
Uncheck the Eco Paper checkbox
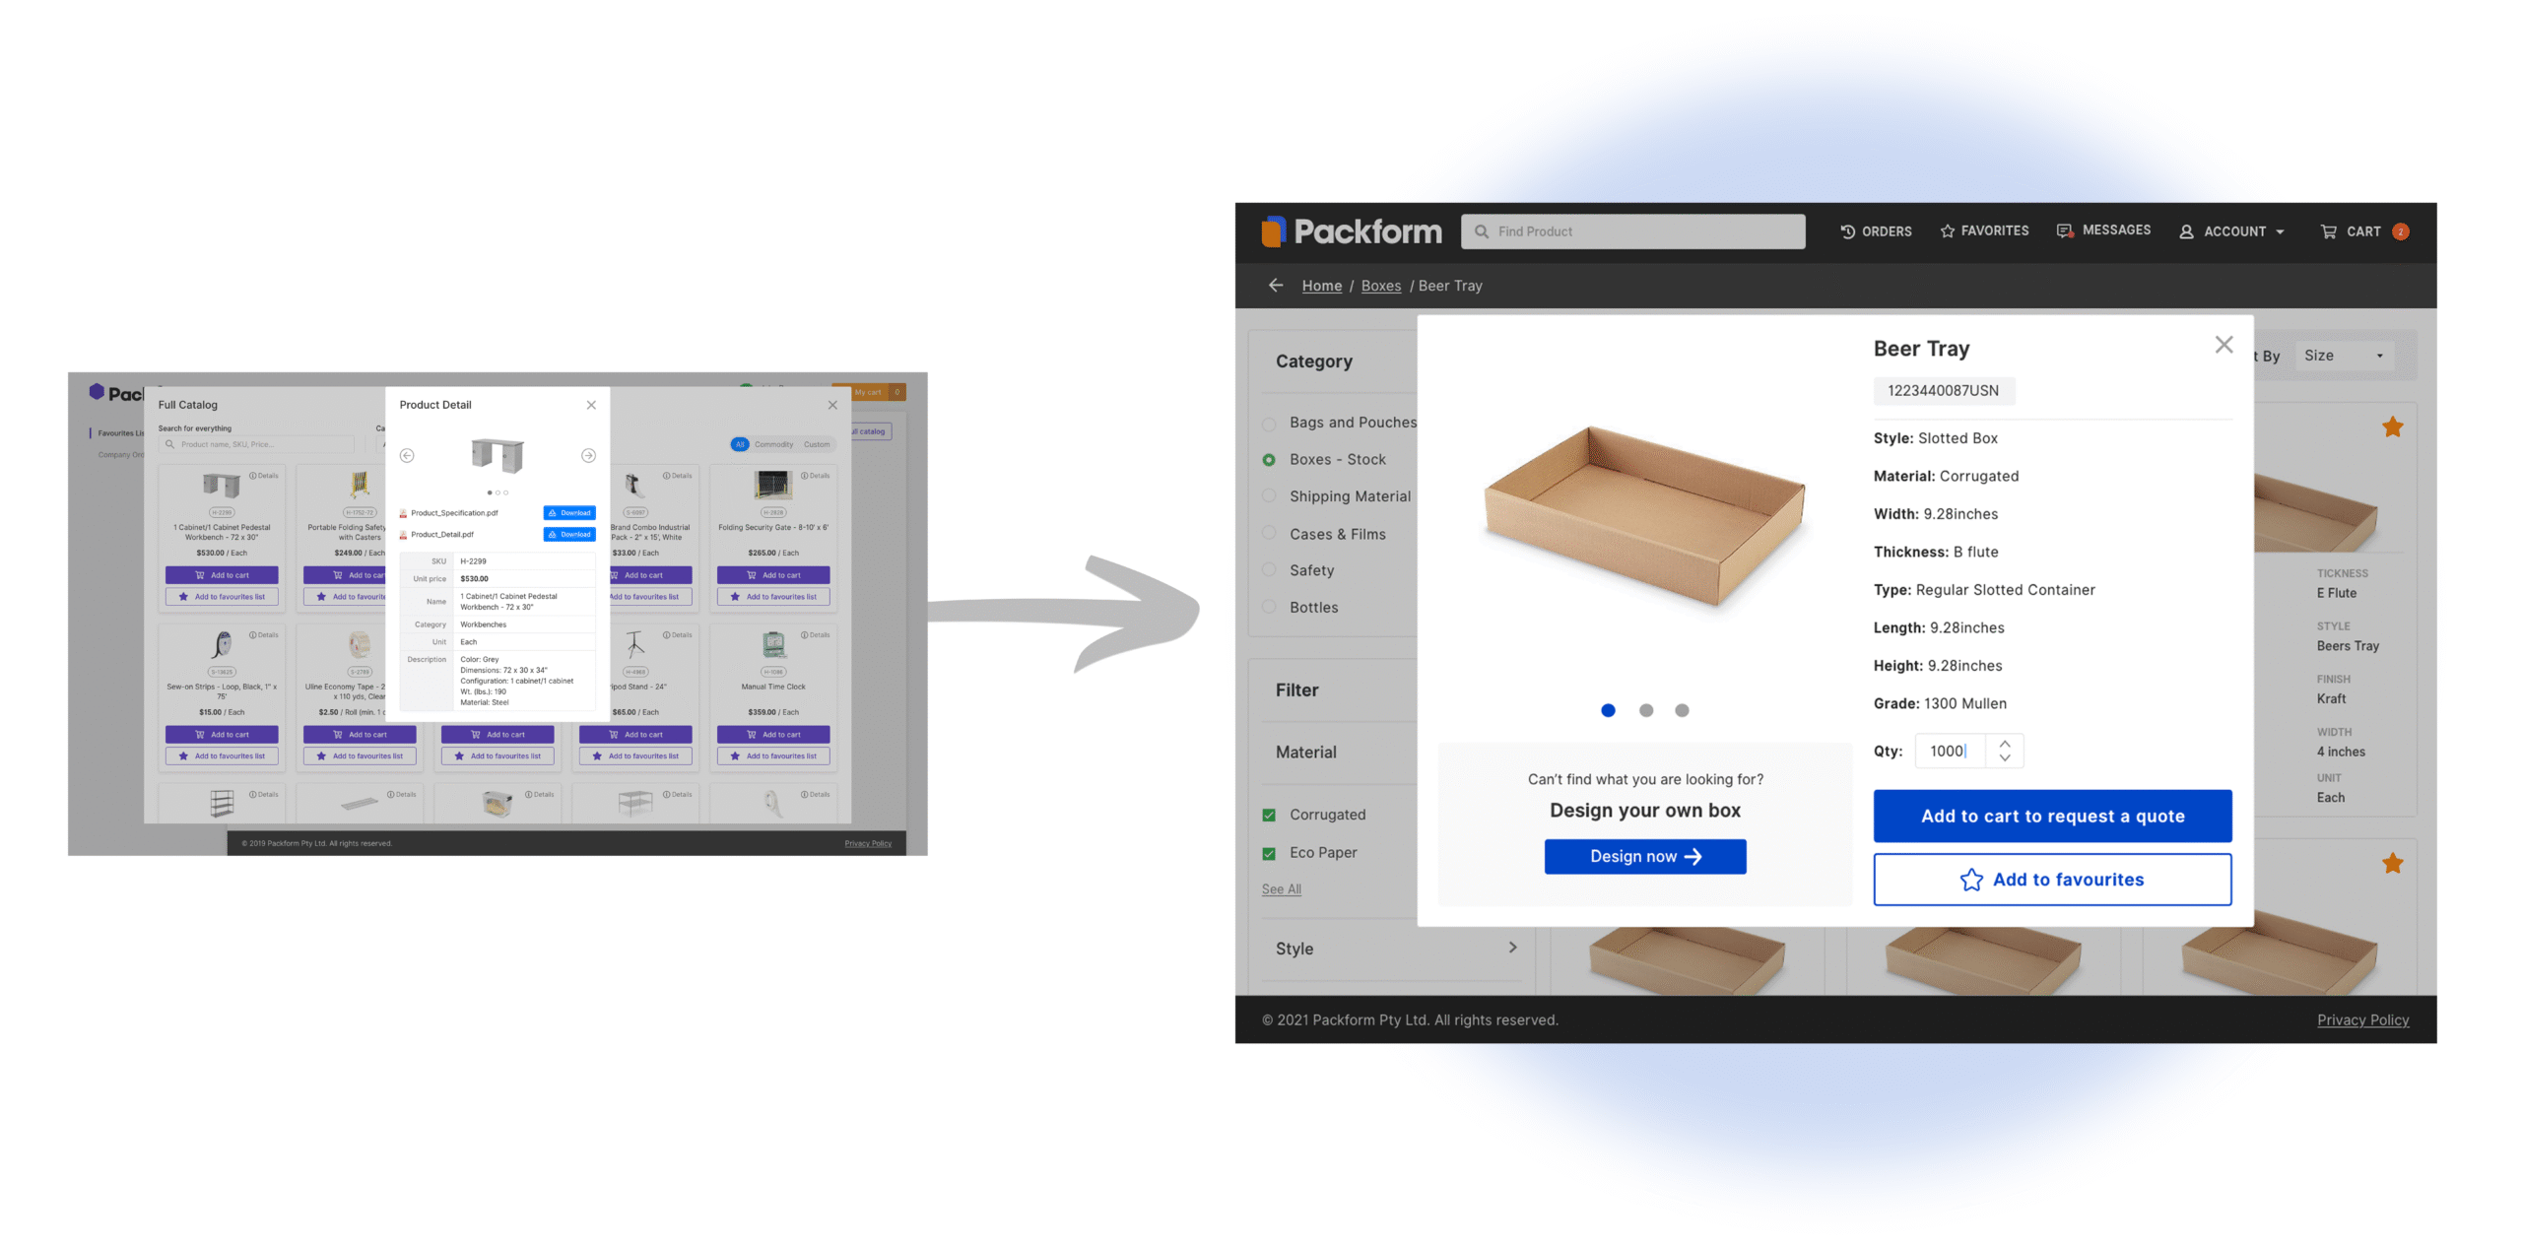(1269, 853)
